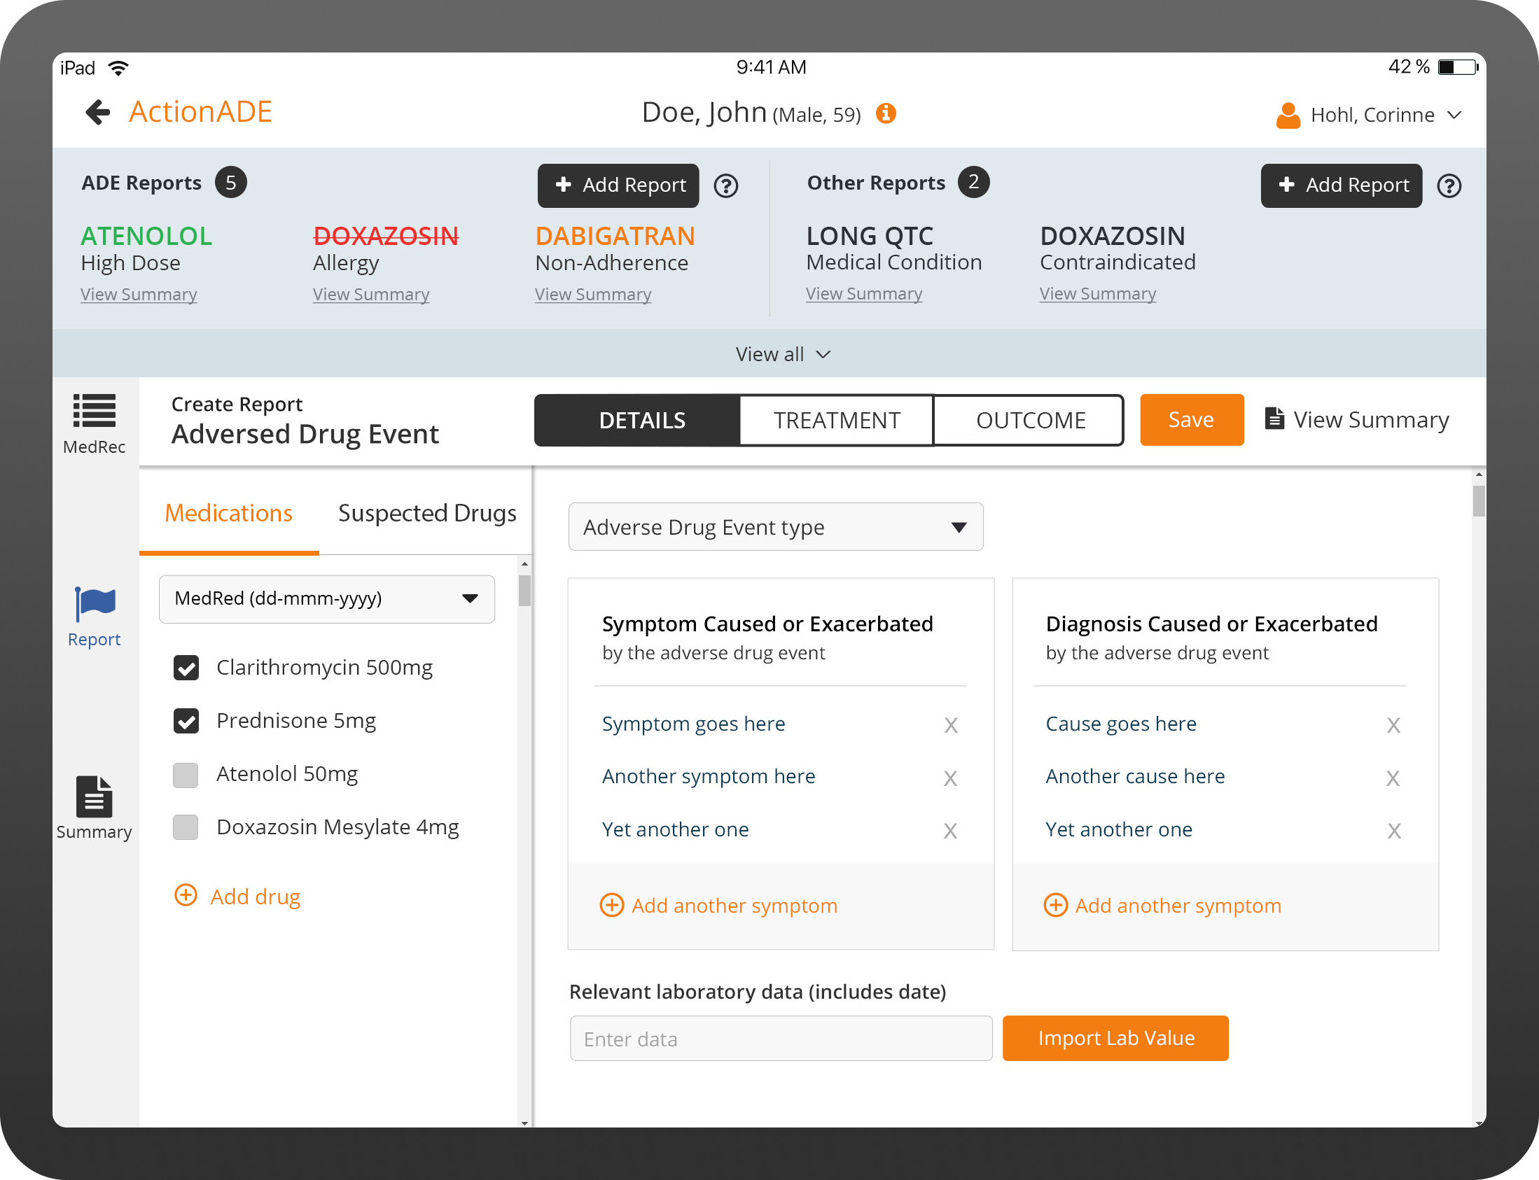The height and width of the screenshot is (1180, 1539).
Task: Remove 'Symptom goes here' with its X
Action: pos(951,726)
